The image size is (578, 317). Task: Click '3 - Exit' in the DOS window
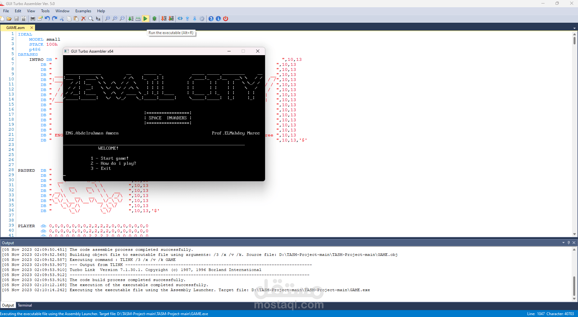pos(101,168)
